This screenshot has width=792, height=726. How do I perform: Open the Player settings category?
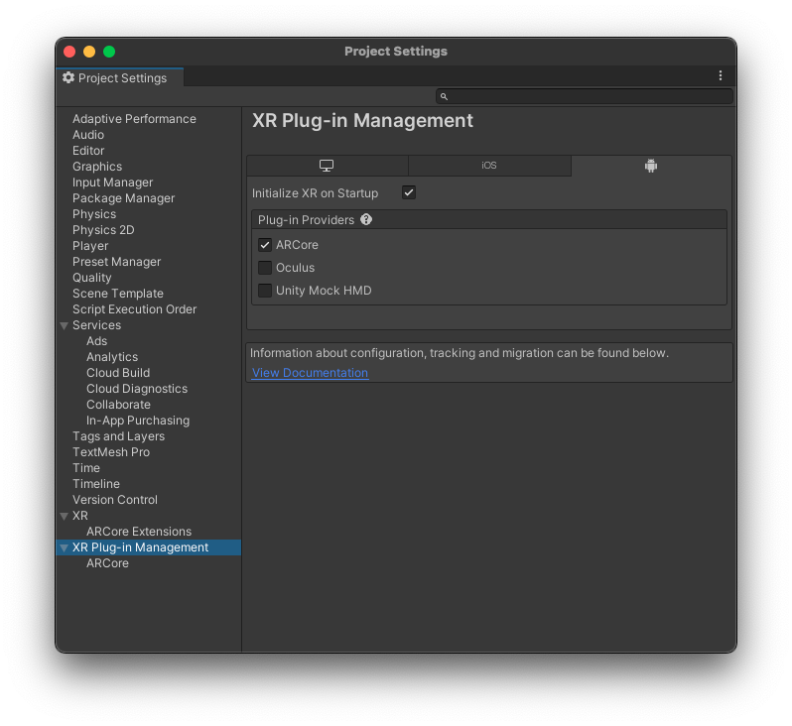(x=90, y=246)
